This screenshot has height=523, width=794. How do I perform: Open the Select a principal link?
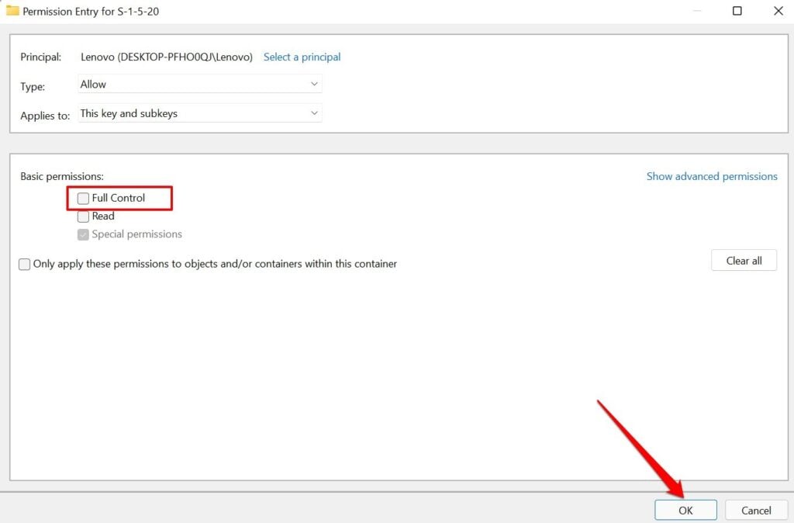pos(302,57)
